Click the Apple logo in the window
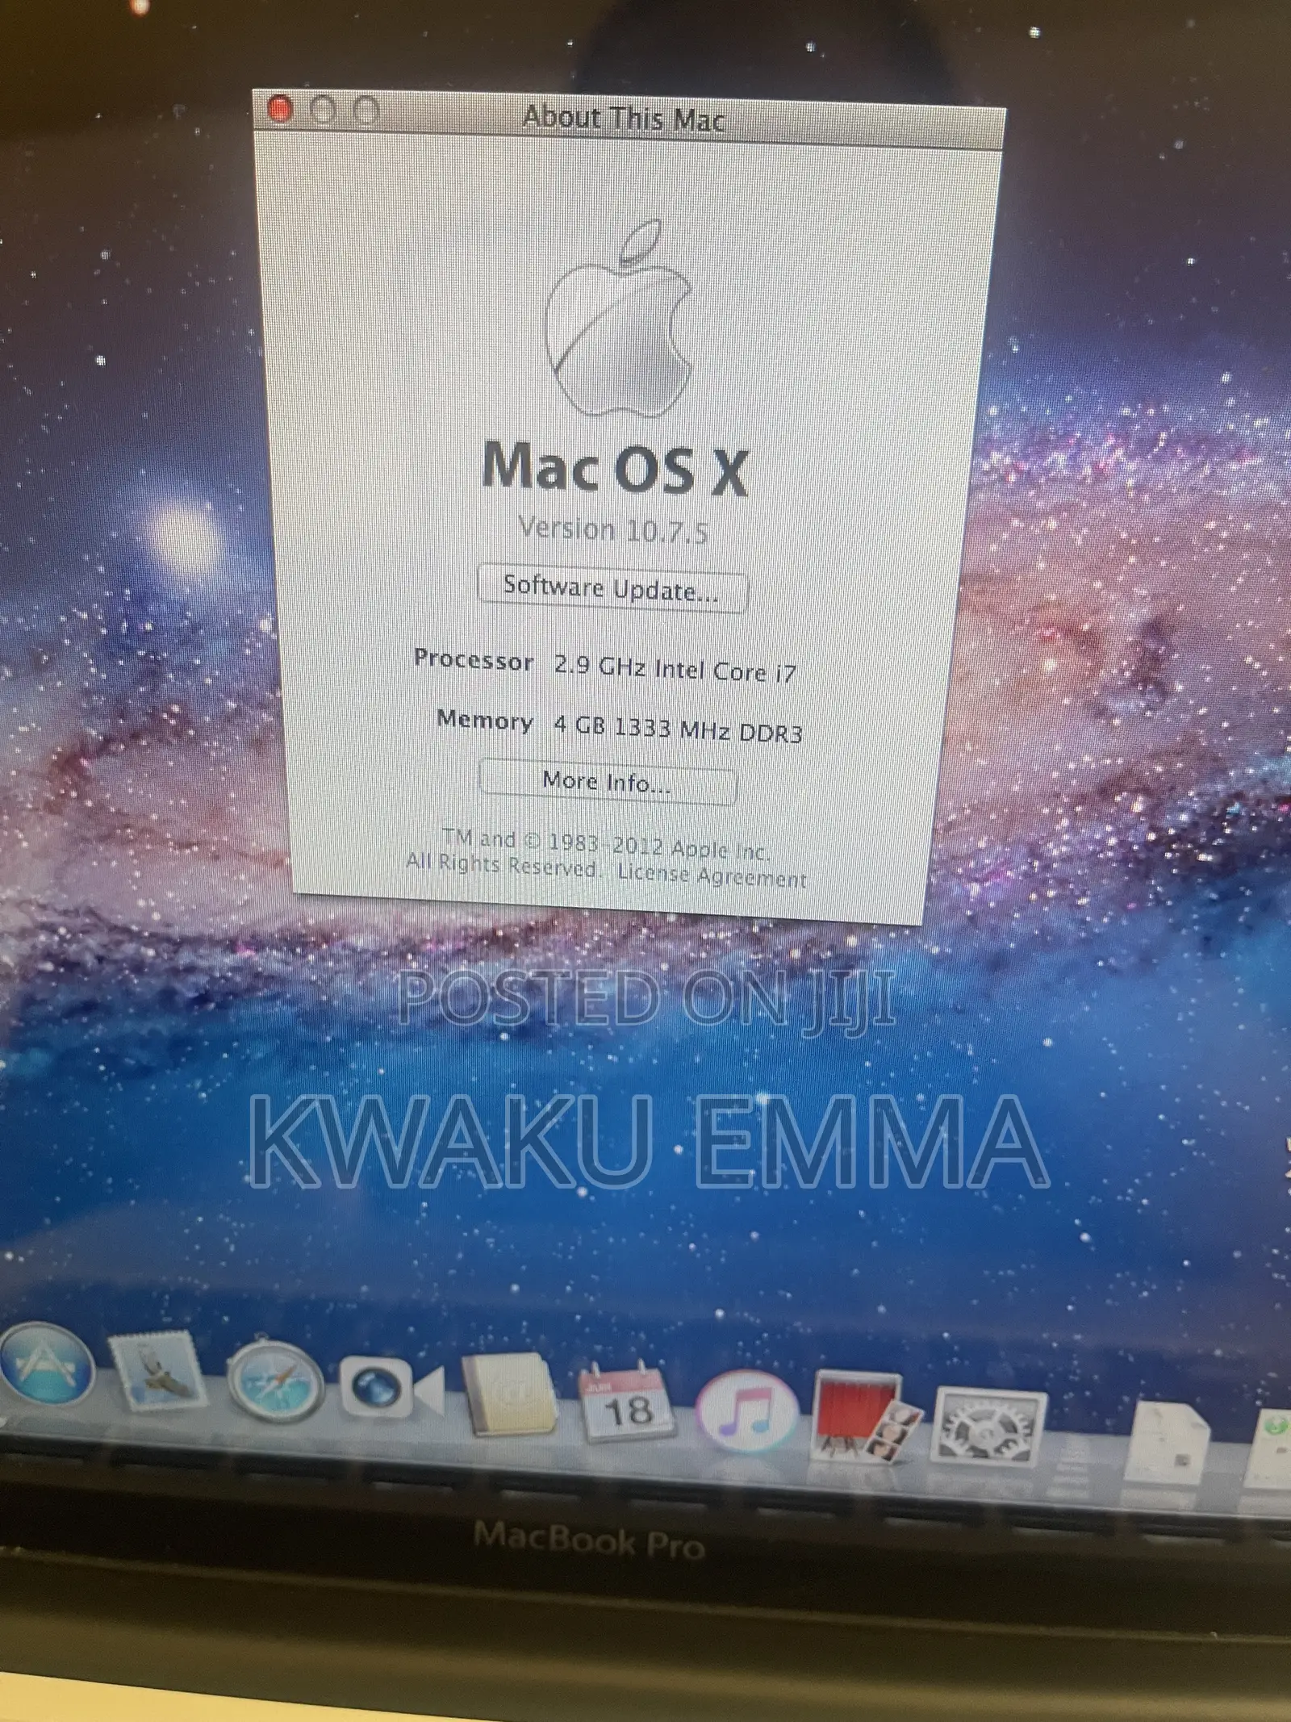Viewport: 1291px width, 1722px height. coord(620,319)
